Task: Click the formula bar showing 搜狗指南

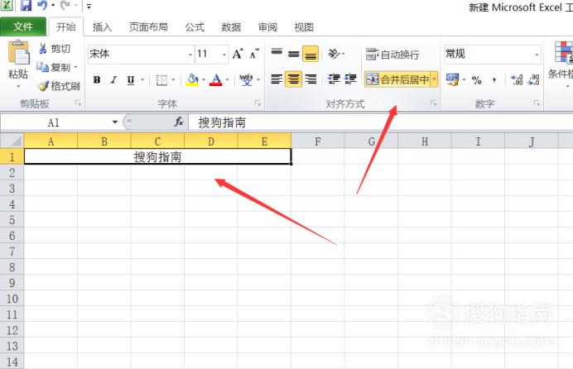Action: [380, 122]
